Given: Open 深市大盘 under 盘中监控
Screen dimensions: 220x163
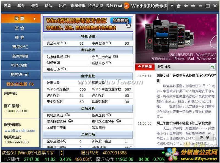Looking at the screenshot, I should [98, 83].
